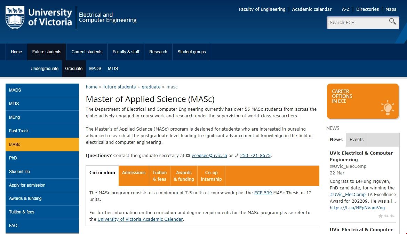Click the ECE 599 course link

point(263,193)
